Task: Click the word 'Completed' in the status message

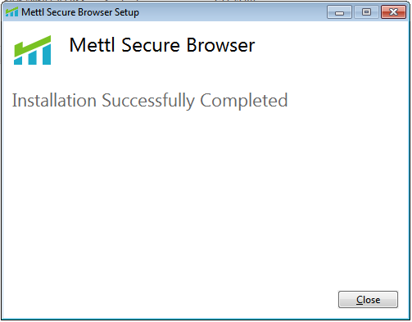Action: [244, 101]
